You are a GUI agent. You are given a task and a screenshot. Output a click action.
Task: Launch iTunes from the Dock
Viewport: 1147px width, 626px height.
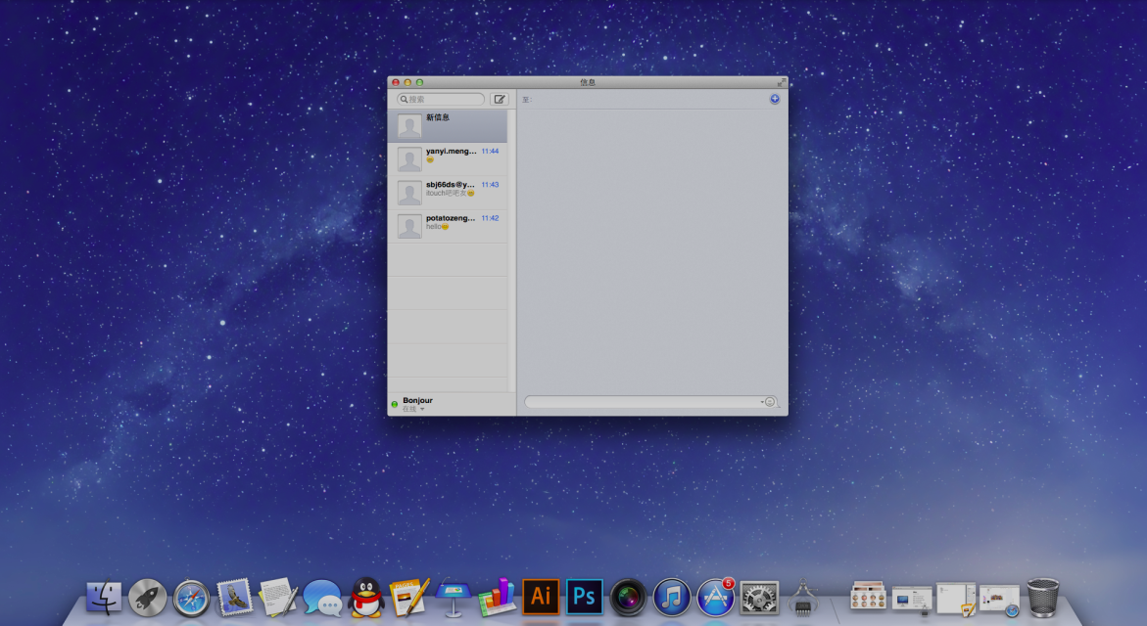pyautogui.click(x=672, y=597)
